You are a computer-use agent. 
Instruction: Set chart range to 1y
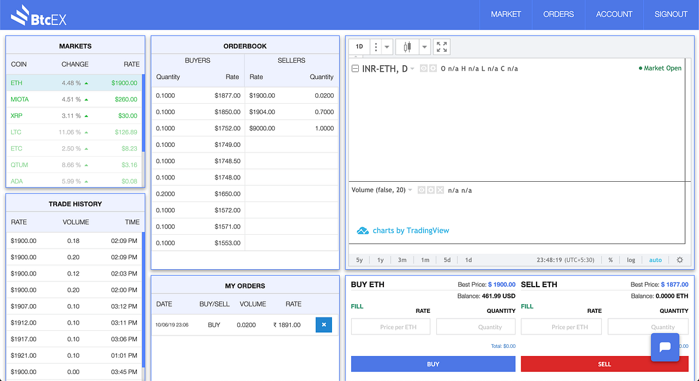pos(380,260)
